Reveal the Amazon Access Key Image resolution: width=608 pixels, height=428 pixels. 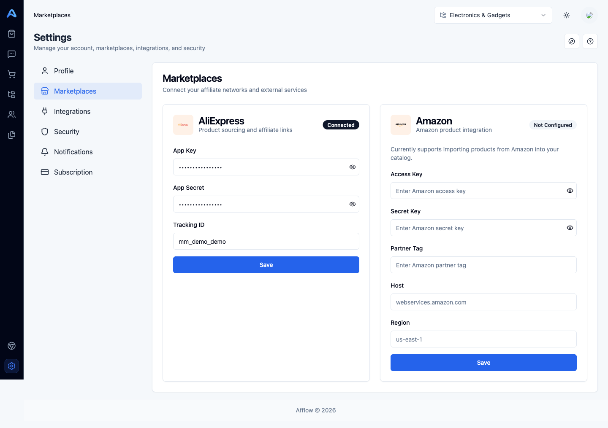click(570, 191)
